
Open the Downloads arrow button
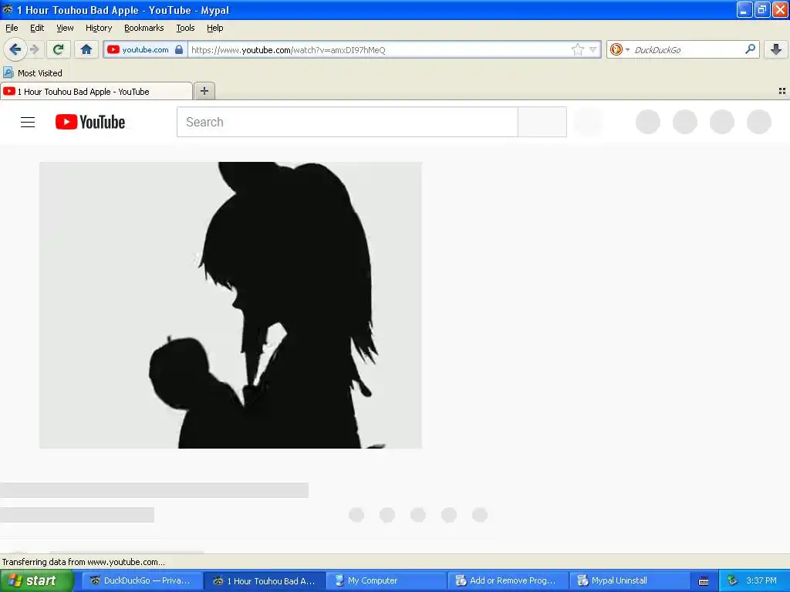[x=776, y=49]
